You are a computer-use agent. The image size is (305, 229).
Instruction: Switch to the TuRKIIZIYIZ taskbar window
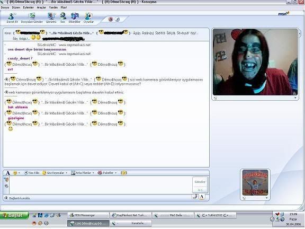point(215,215)
